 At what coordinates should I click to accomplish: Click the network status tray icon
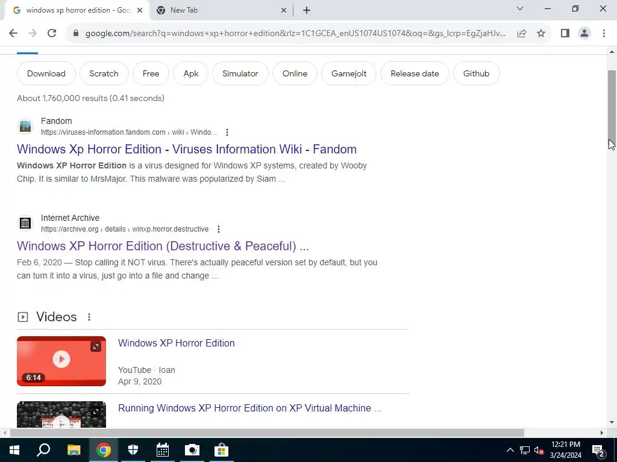pos(525,450)
